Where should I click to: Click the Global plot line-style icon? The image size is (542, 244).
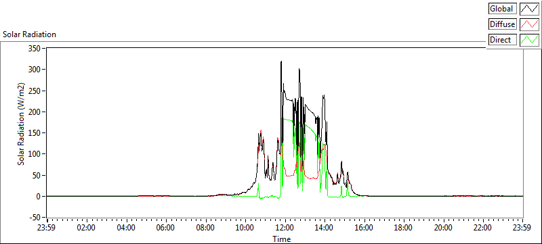(529, 8)
